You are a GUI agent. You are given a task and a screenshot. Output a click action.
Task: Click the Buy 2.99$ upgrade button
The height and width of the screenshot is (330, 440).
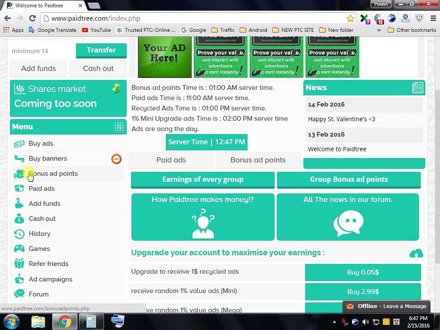tap(363, 291)
